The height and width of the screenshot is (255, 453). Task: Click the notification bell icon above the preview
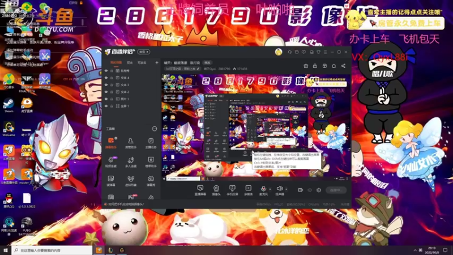click(334, 66)
